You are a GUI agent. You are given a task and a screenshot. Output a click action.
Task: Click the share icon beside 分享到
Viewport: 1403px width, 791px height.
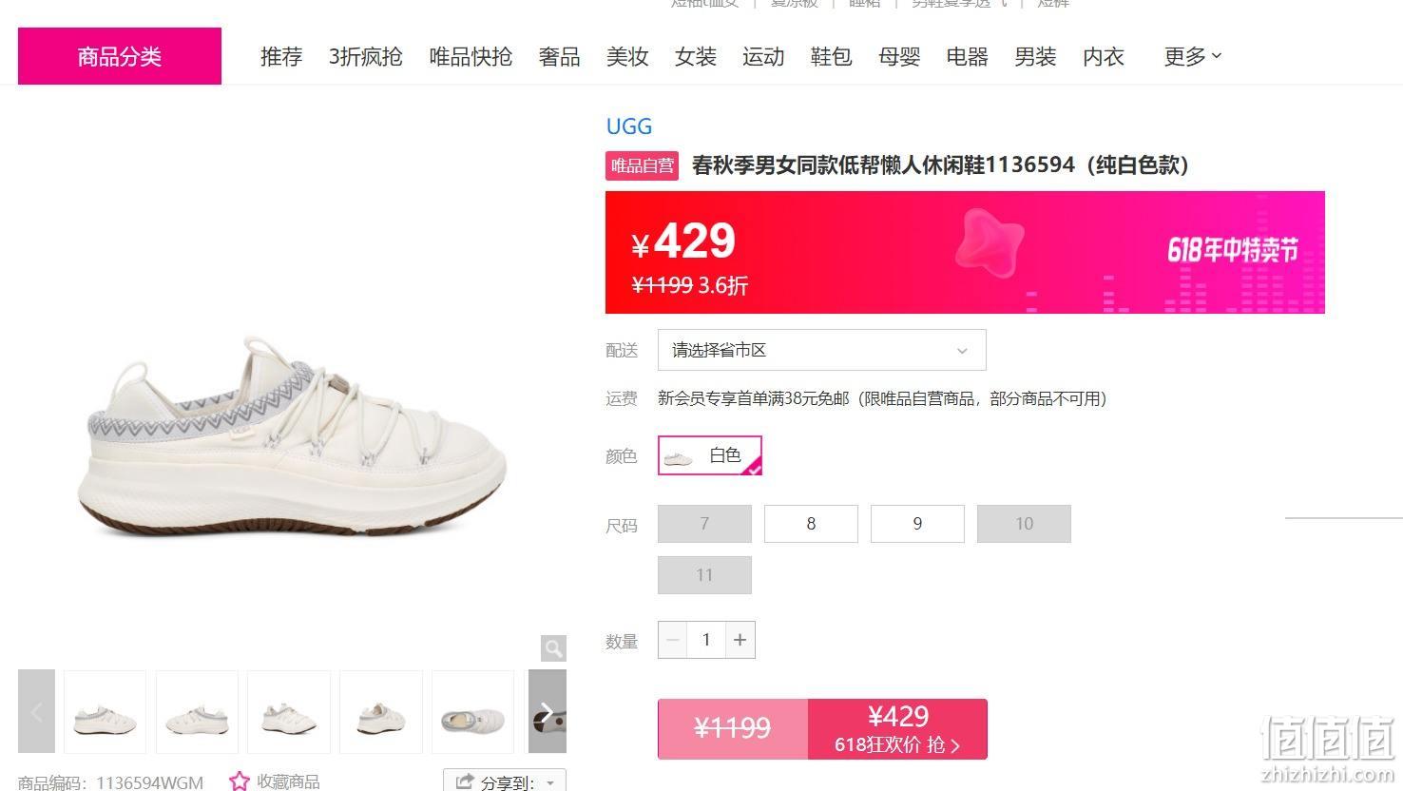[464, 781]
